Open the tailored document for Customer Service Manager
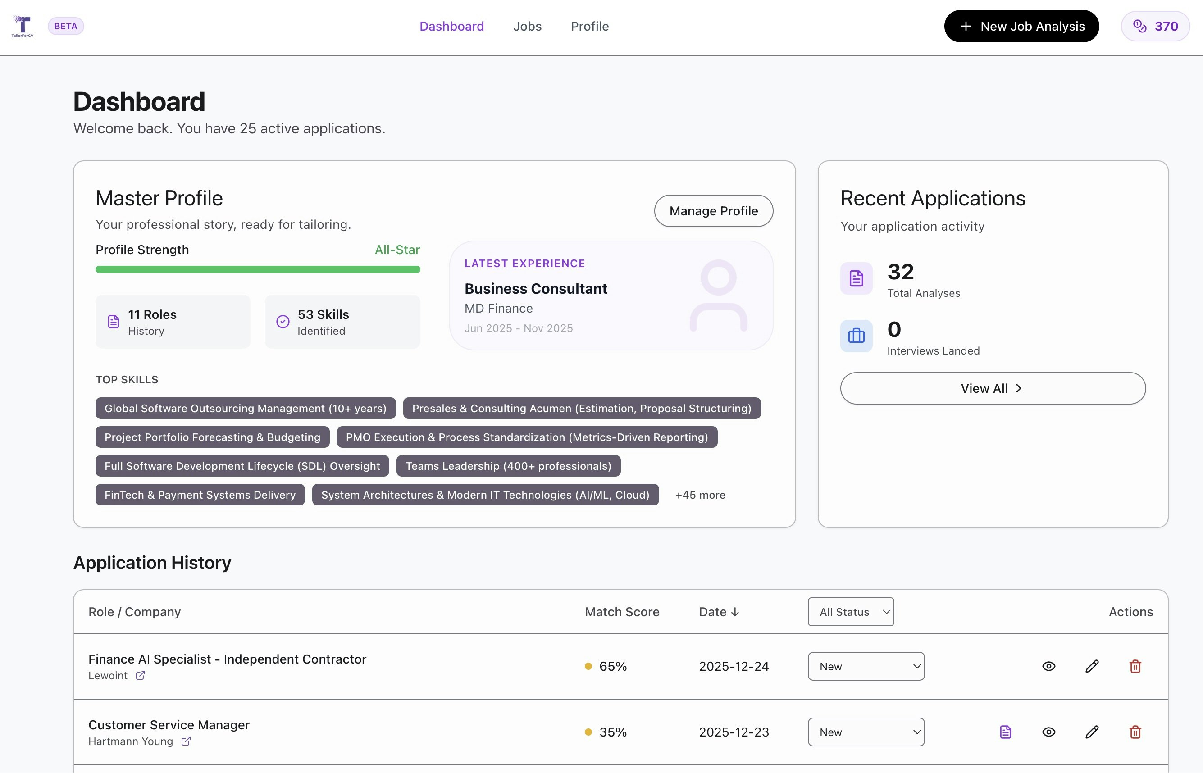 coord(1005,732)
